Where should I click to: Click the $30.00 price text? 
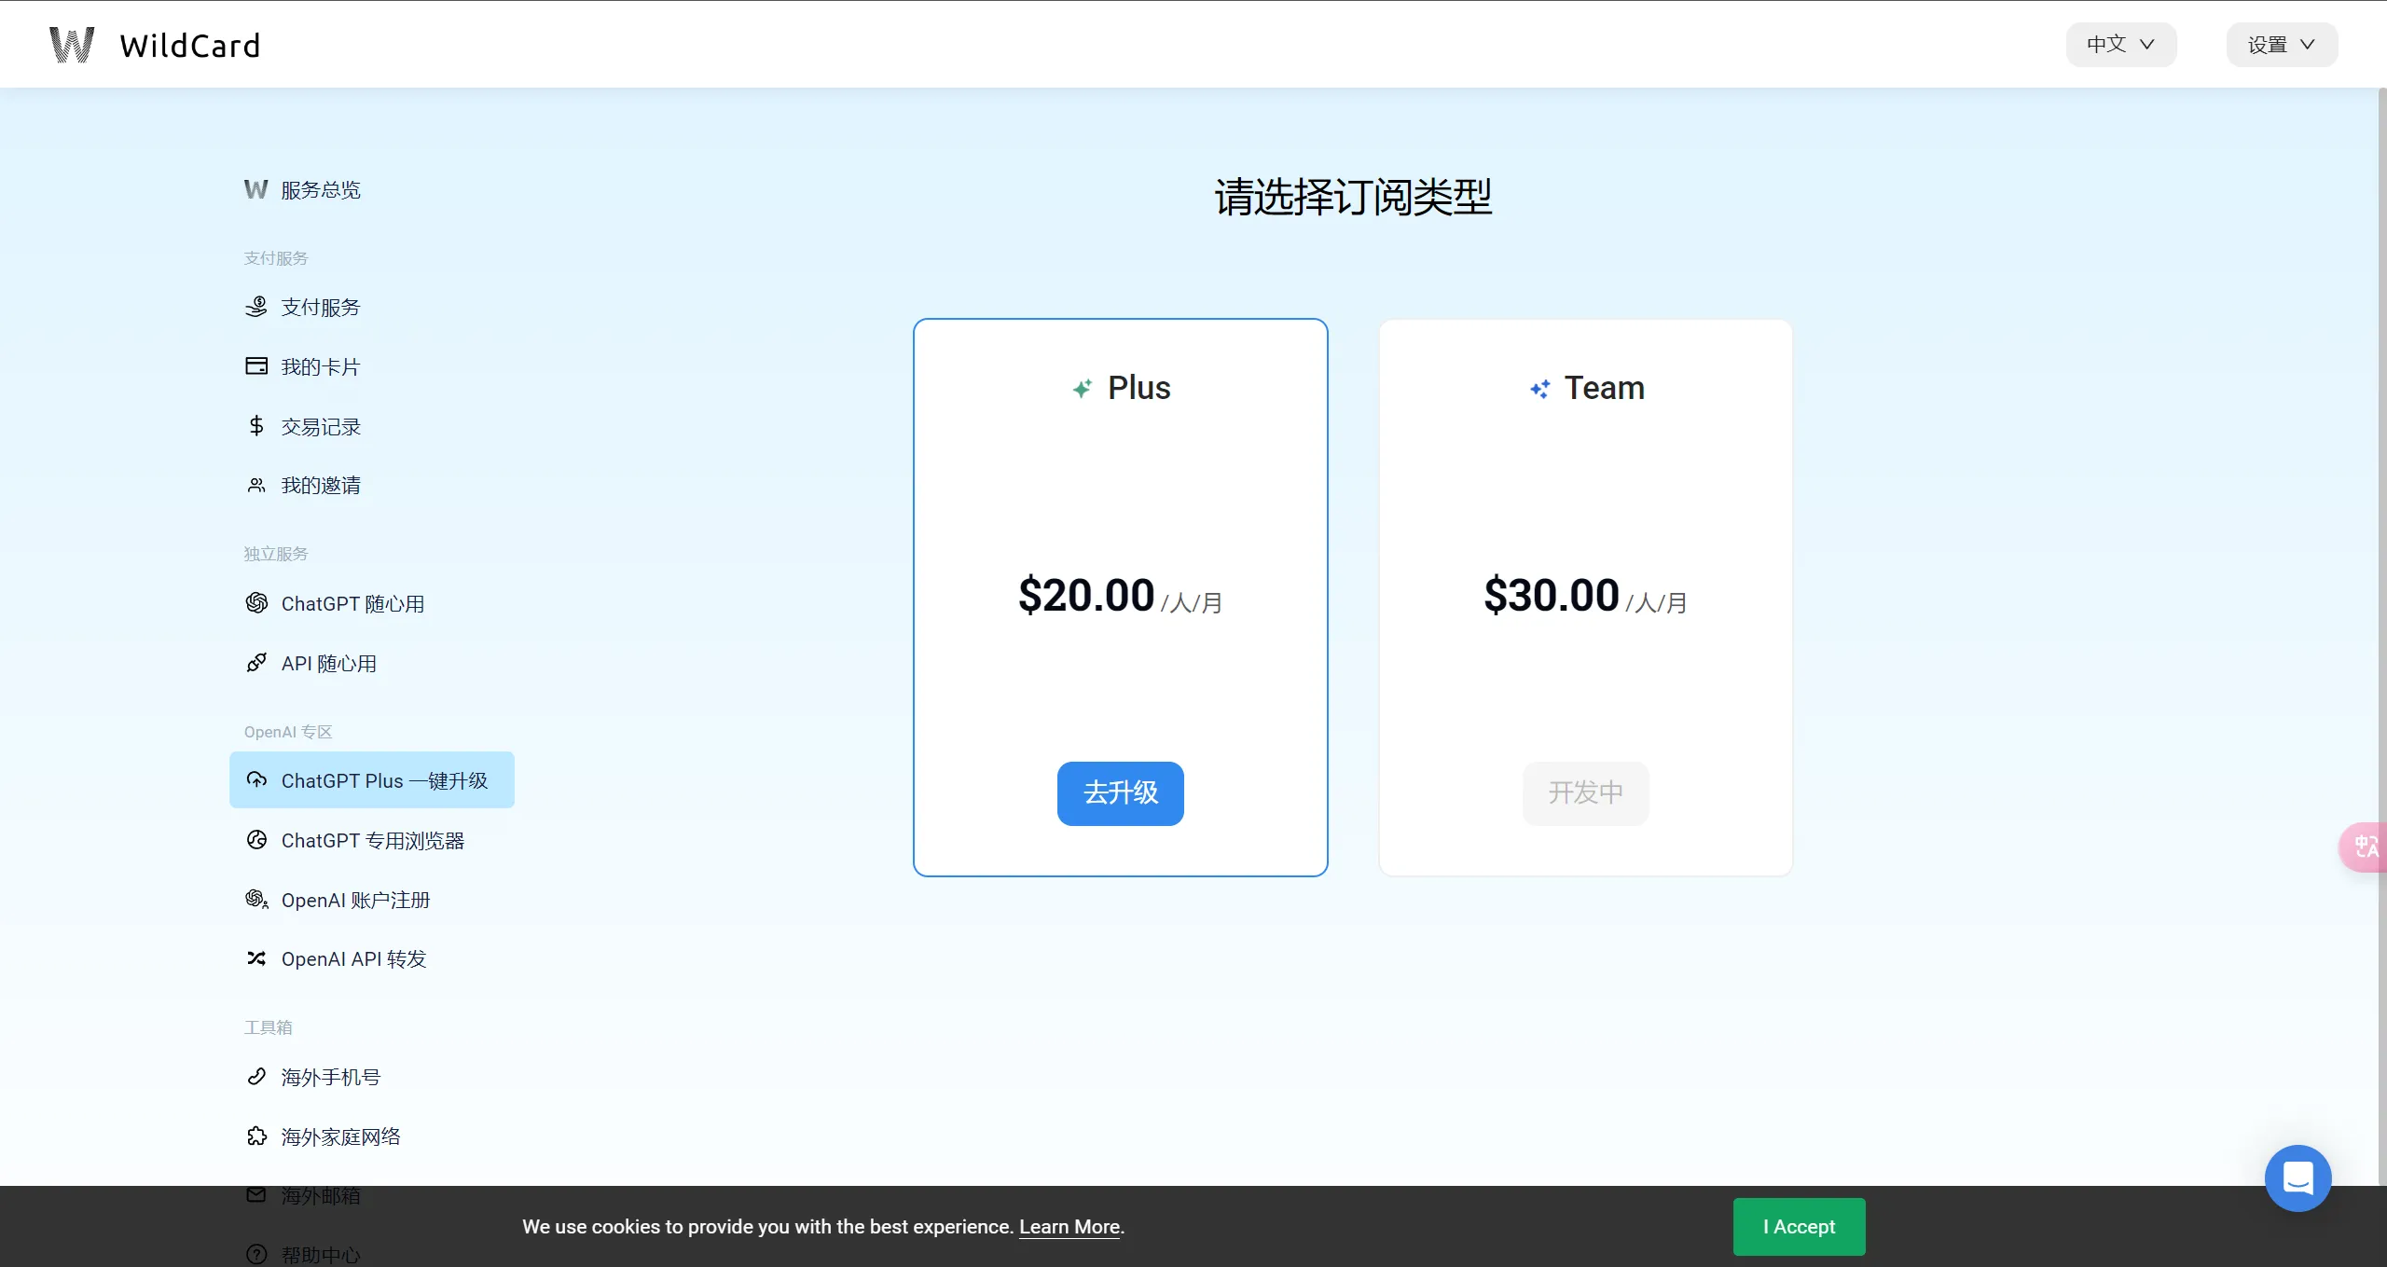pos(1552,595)
